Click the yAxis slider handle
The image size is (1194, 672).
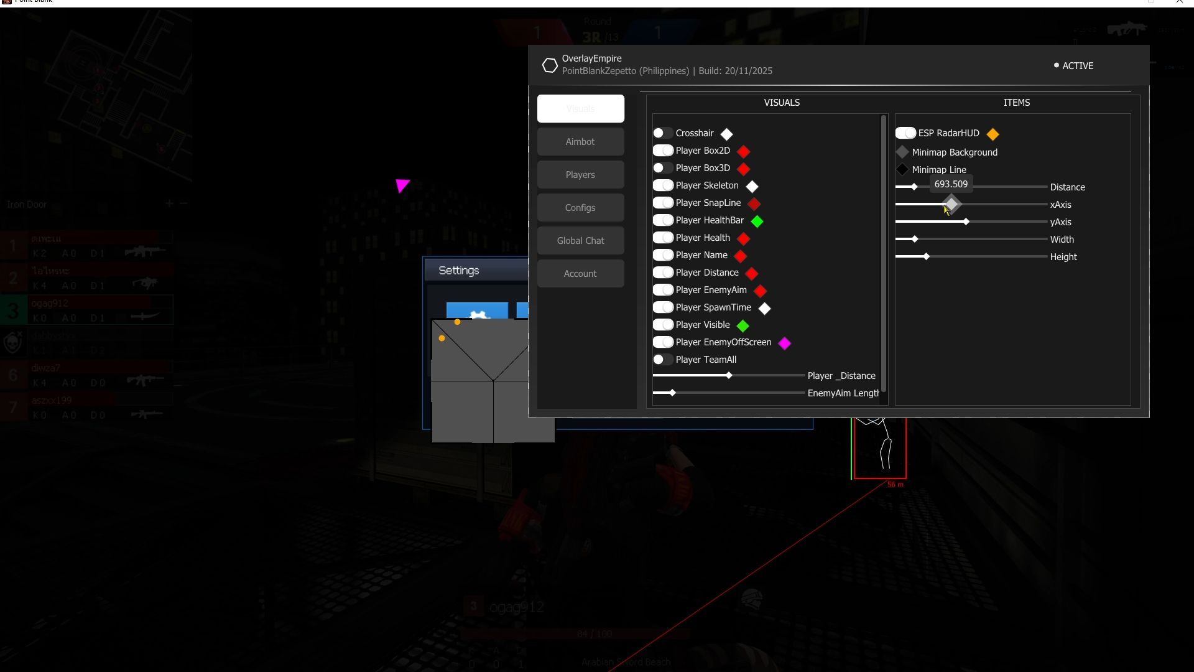966,222
